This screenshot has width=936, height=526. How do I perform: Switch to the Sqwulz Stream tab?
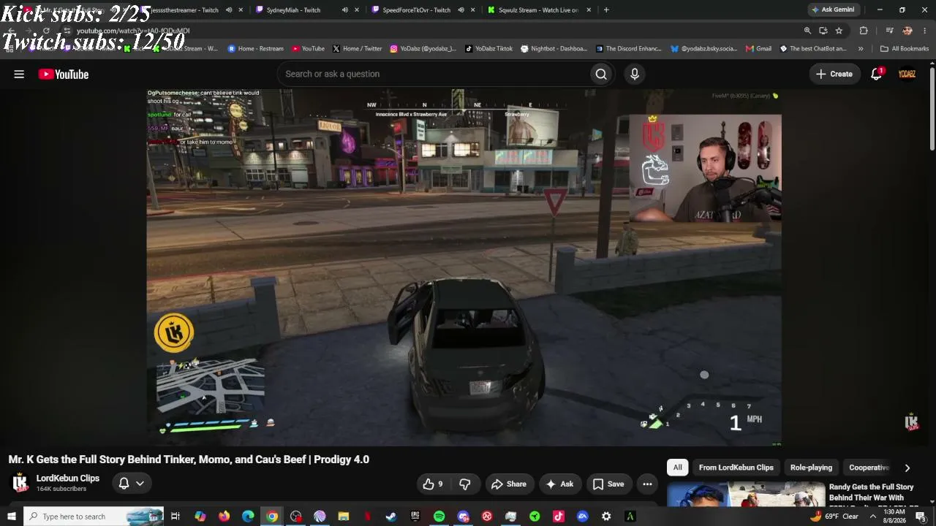click(x=538, y=10)
